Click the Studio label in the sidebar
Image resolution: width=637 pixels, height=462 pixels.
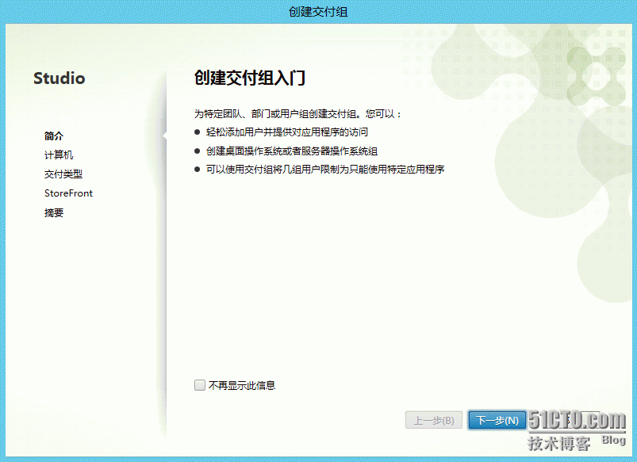[x=59, y=78]
